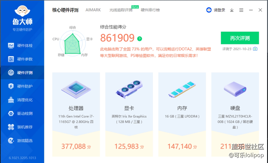Click the 硬盘 drive illustration
The image size is (268, 163).
[235, 89]
